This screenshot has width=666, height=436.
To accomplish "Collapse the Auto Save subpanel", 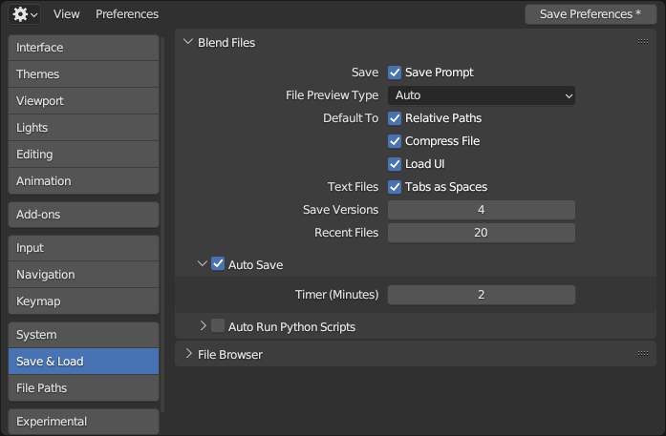I will click(203, 264).
